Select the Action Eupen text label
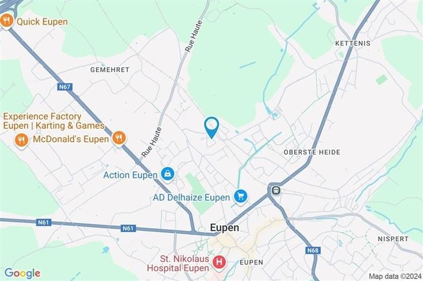Screen dimensions: 423x281 pyautogui.click(x=130, y=175)
